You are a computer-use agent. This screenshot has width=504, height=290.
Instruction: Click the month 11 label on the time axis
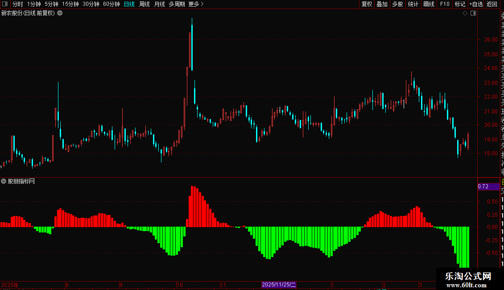[223, 285]
